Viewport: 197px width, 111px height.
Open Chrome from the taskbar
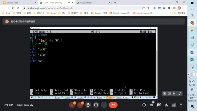(x=192, y=23)
